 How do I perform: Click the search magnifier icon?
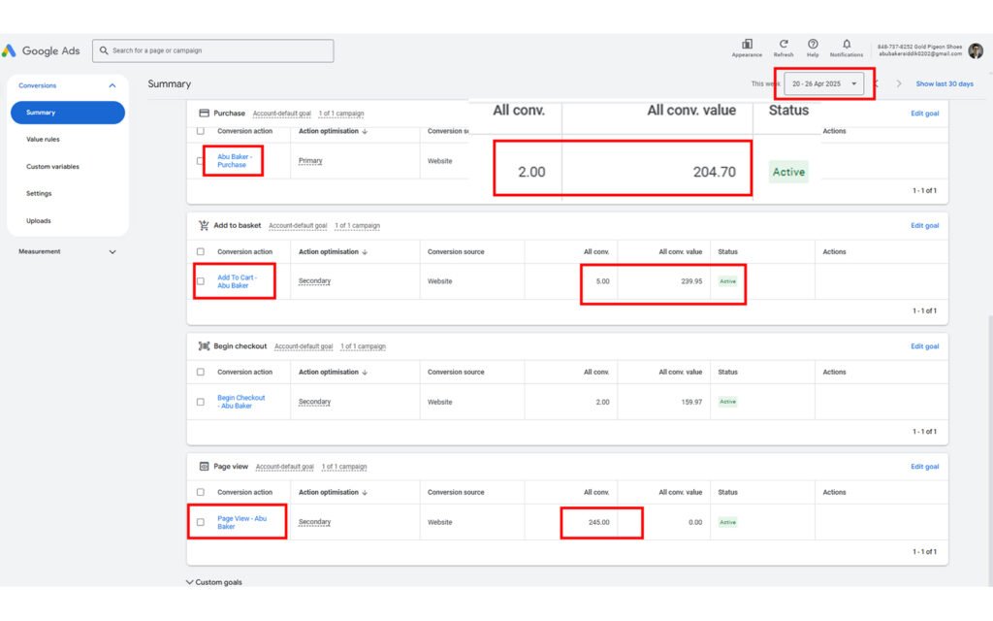coord(104,50)
